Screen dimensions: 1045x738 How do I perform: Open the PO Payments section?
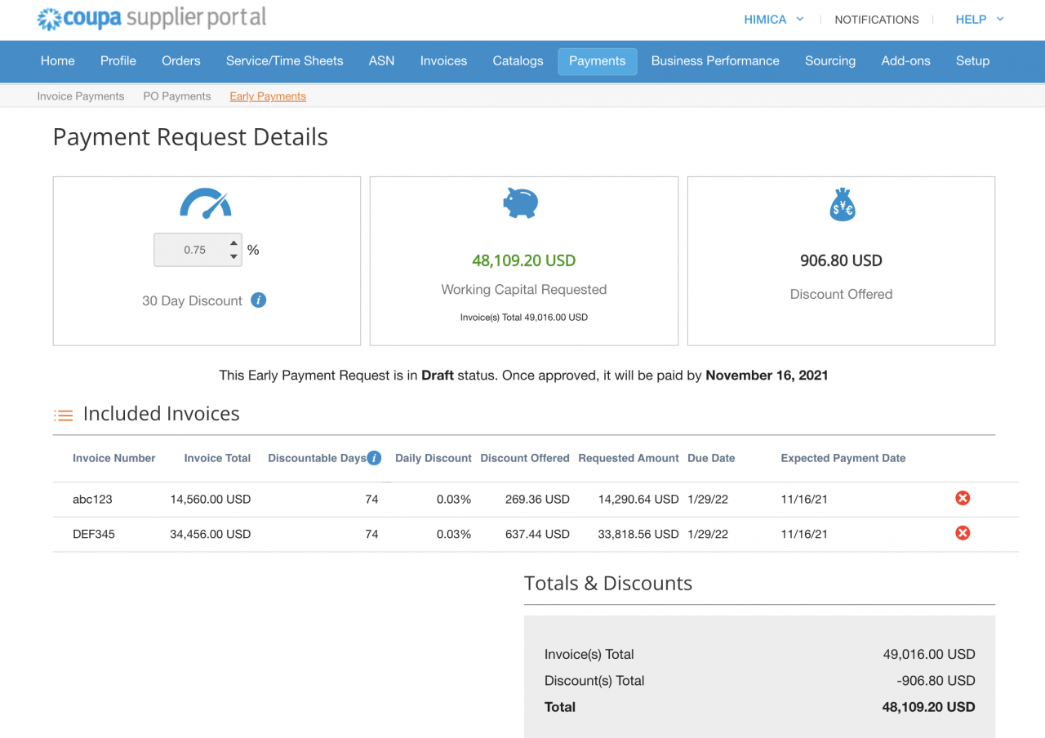[176, 96]
